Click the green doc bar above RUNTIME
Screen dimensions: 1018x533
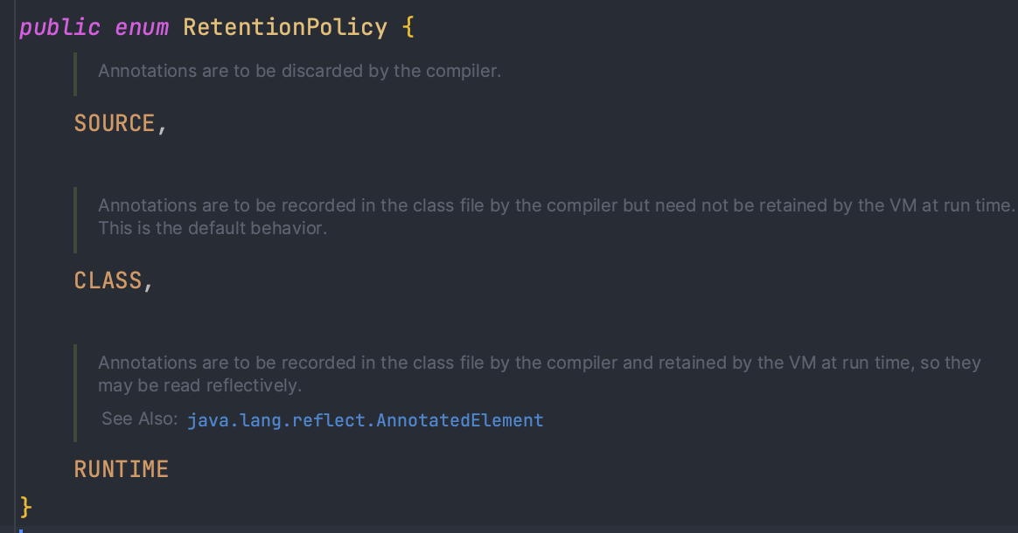(75, 393)
